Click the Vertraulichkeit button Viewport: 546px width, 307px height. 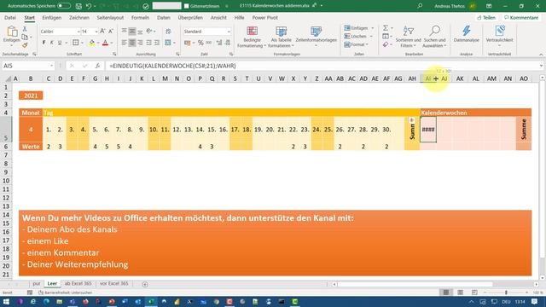click(x=499, y=36)
